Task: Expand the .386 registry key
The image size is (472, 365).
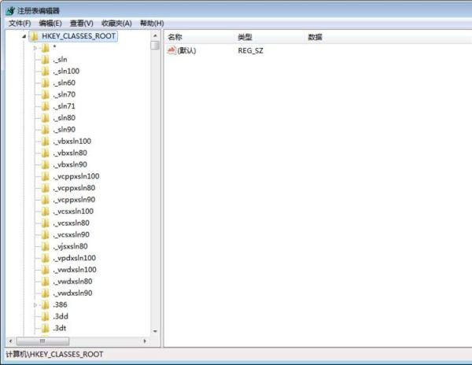Action: tap(35, 304)
